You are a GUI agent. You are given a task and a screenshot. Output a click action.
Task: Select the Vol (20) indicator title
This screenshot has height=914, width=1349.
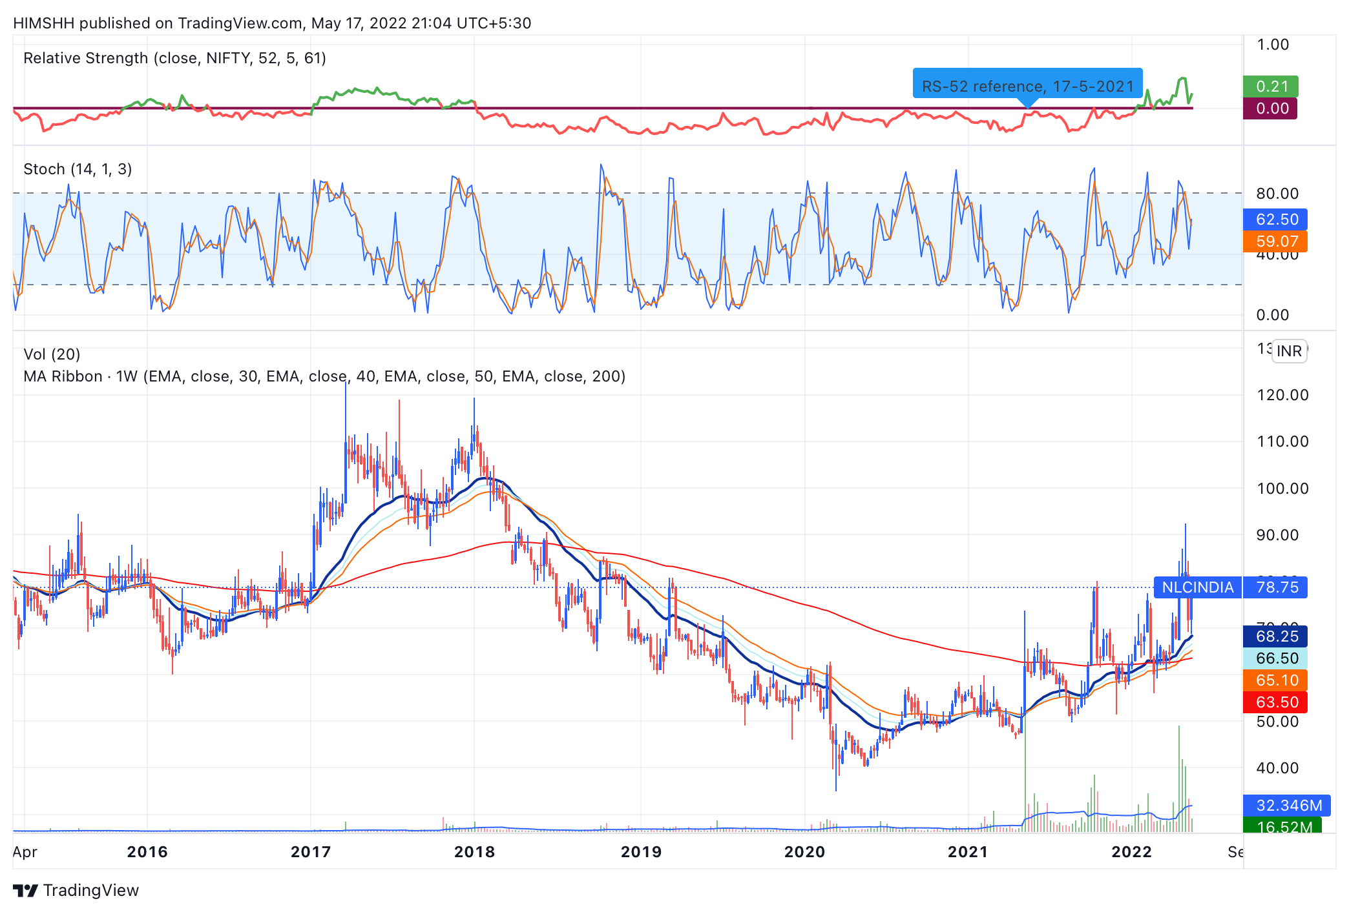point(52,354)
